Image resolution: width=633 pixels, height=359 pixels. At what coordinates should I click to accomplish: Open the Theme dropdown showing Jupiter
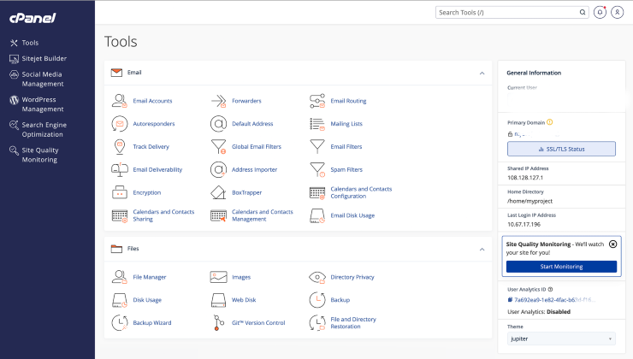coord(560,339)
